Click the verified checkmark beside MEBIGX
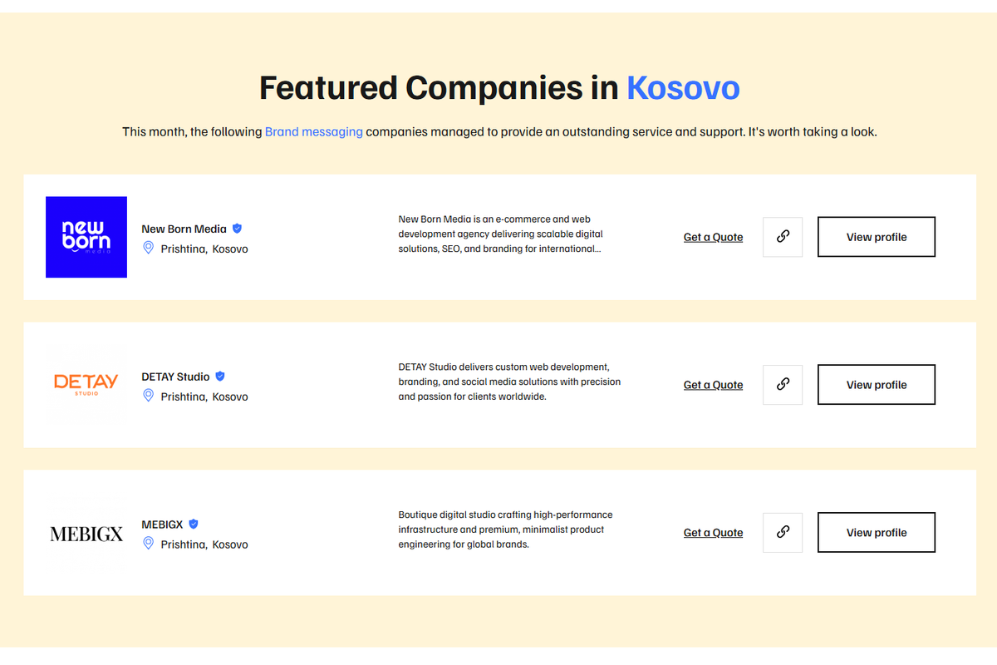The width and height of the screenshot is (997, 665). (x=192, y=524)
